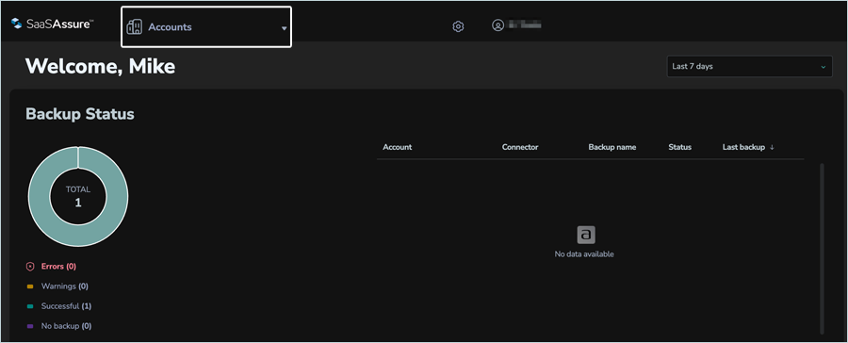This screenshot has width=848, height=343.
Task: Click the Successful teal color swatch
Action: [30, 306]
